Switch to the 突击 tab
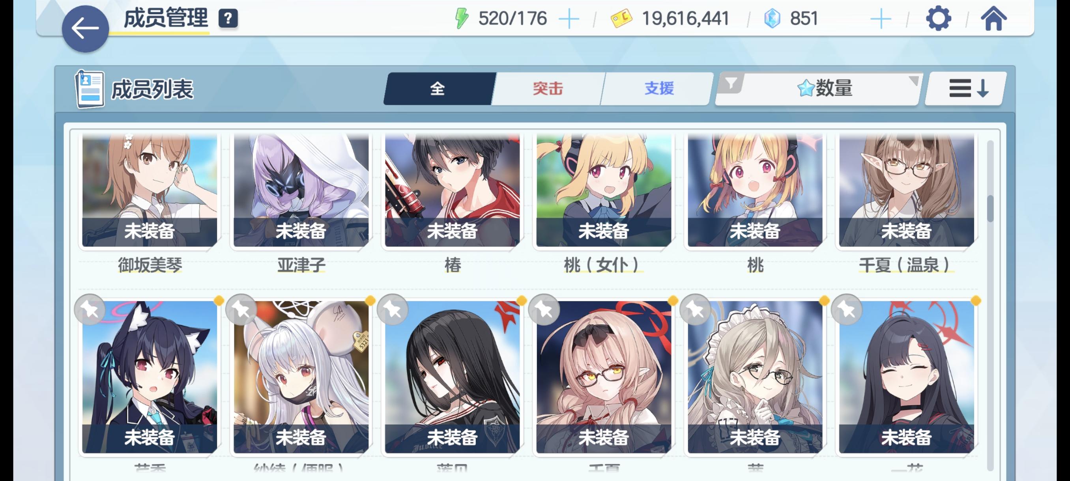 [548, 88]
